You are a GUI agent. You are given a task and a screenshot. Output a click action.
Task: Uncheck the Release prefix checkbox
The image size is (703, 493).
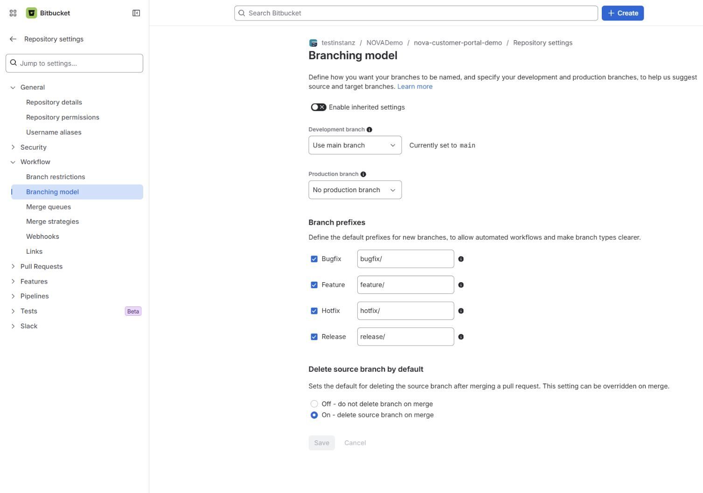(x=314, y=337)
